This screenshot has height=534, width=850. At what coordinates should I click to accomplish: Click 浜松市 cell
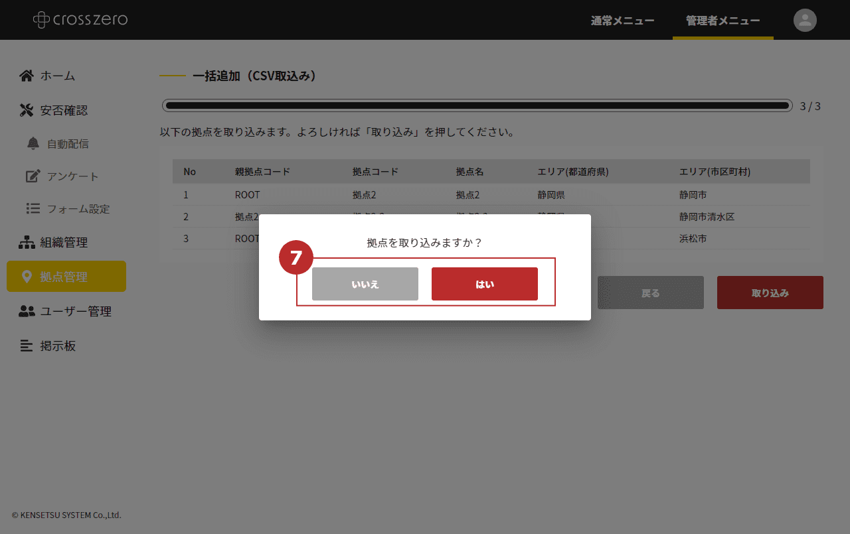tap(693, 239)
